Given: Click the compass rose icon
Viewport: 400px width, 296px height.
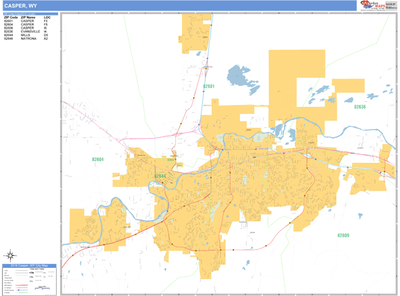Looking at the screenshot, I should [x=11, y=255].
